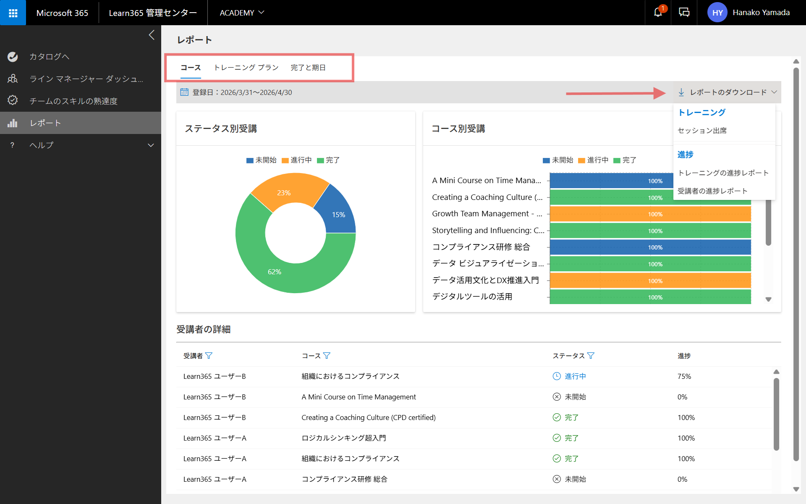Click bar for コンプライアンス研修 総合
The image size is (806, 504).
click(650, 247)
